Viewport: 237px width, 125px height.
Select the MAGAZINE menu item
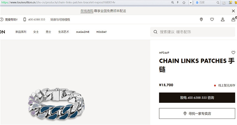point(83,32)
